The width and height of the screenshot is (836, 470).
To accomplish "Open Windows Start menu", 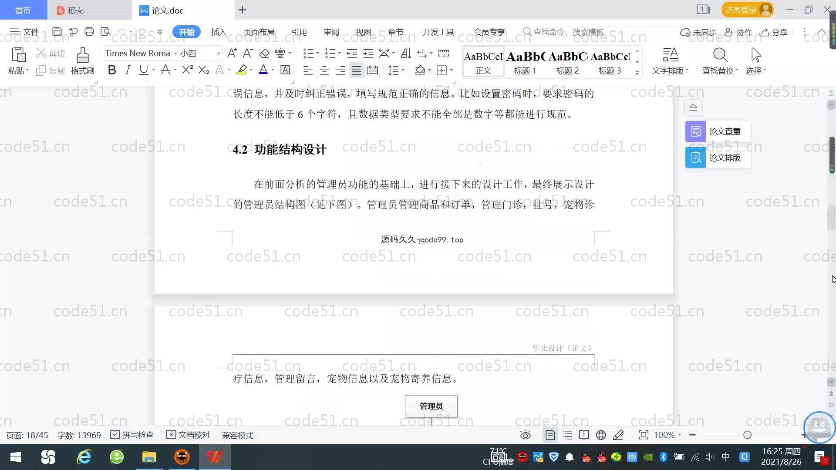I will pos(16,457).
